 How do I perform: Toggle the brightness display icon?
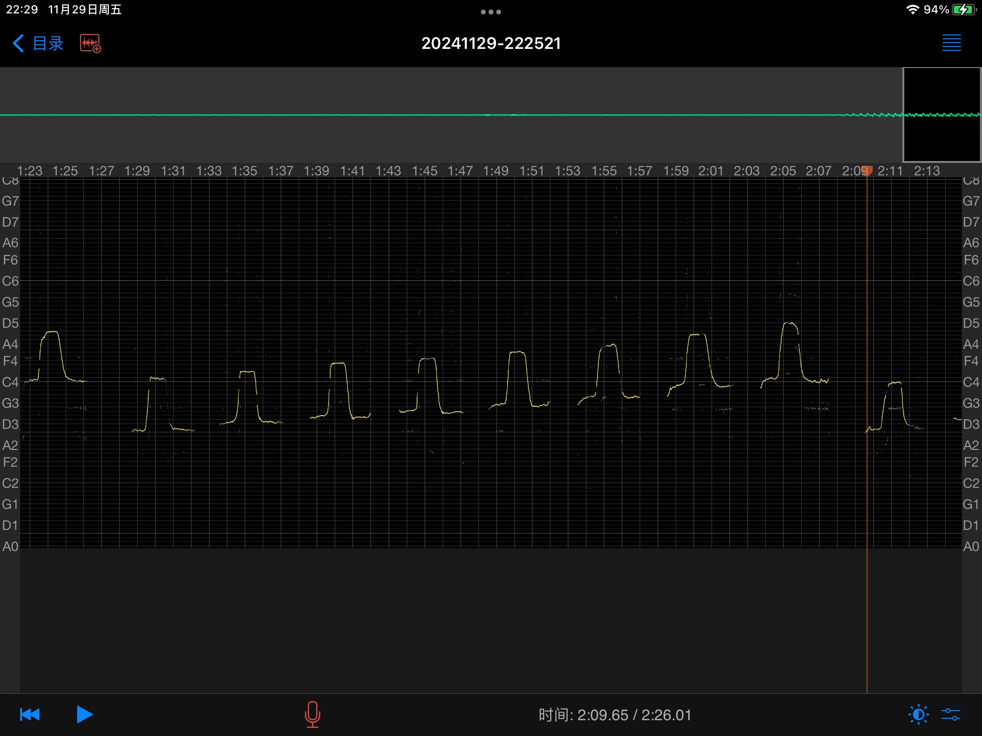coord(918,714)
